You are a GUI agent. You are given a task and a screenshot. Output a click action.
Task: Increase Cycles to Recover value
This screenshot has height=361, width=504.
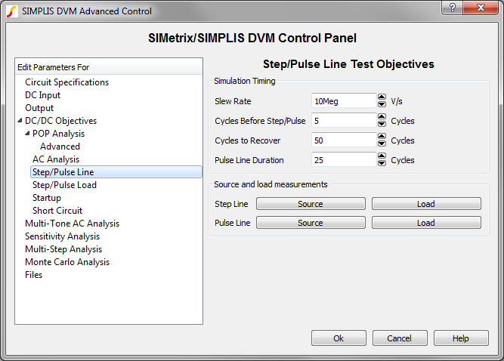click(x=382, y=137)
